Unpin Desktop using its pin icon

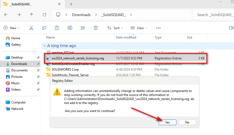38,57
